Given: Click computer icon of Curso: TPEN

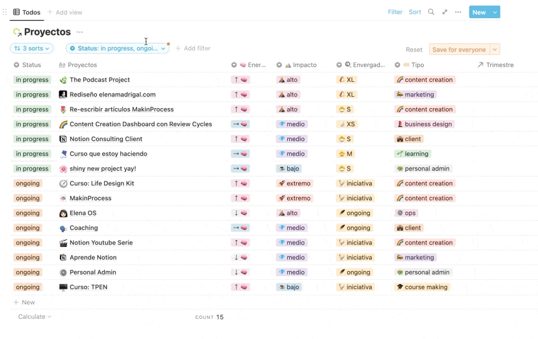Looking at the screenshot, I should click(x=63, y=287).
